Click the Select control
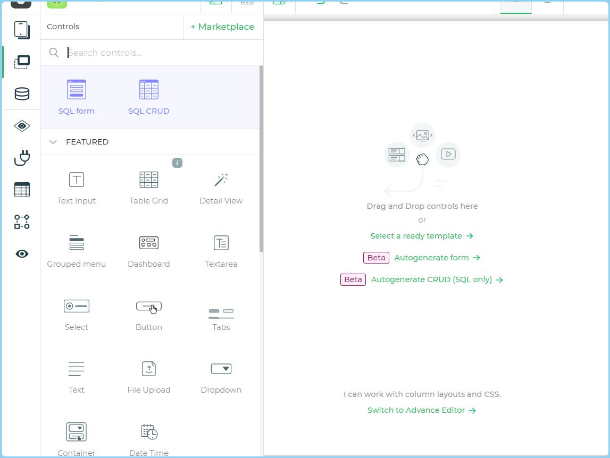 tap(77, 307)
